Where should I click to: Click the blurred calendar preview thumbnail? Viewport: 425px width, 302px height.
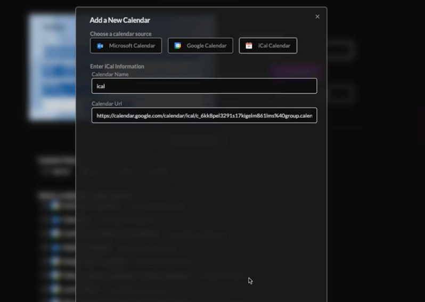click(x=53, y=67)
